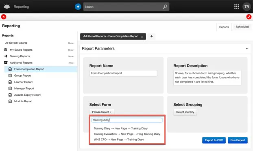Choose Training Evaluation → Frog Training Diary option

pyautogui.click(x=127, y=134)
